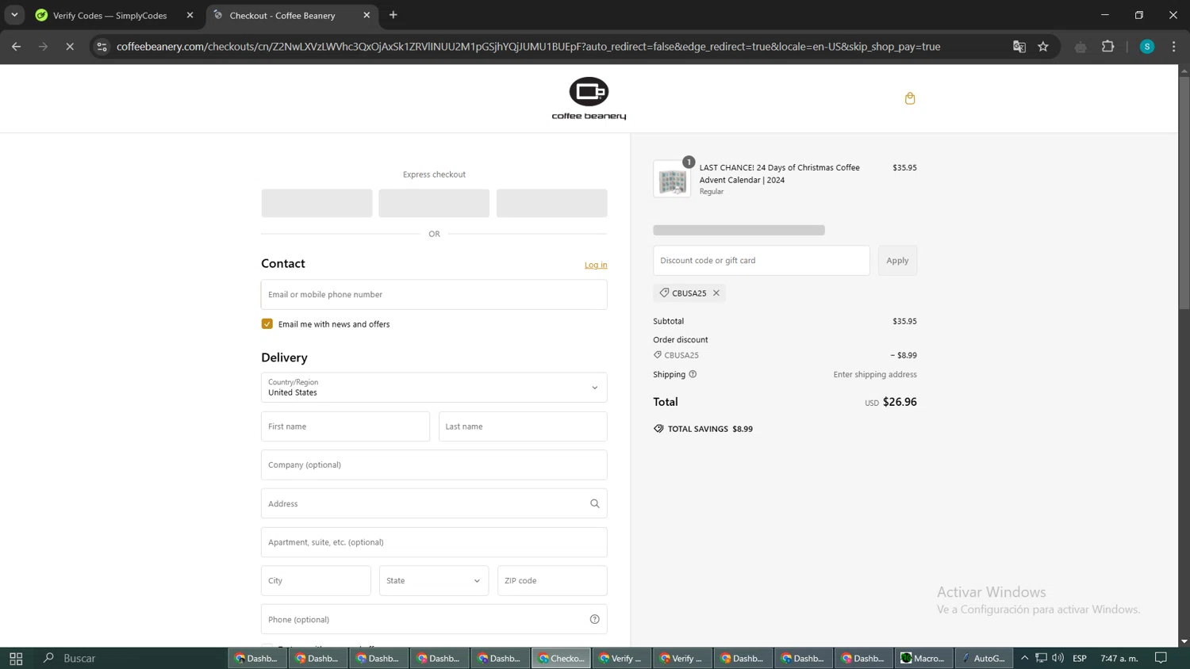
Task: View site information icon in address bar
Action: (102, 47)
